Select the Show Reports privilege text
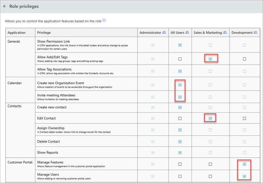This screenshot has width=263, height=183. [48, 153]
